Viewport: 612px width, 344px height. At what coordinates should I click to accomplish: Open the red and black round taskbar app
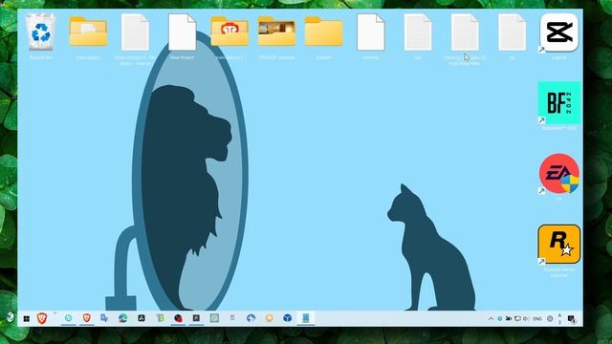pyautogui.click(x=178, y=318)
